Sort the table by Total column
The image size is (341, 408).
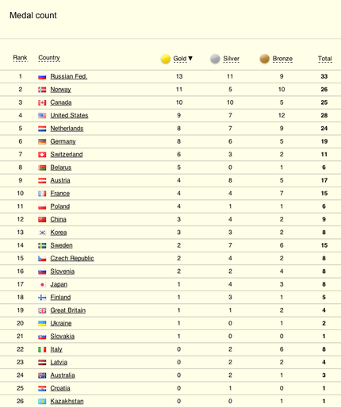325,59
